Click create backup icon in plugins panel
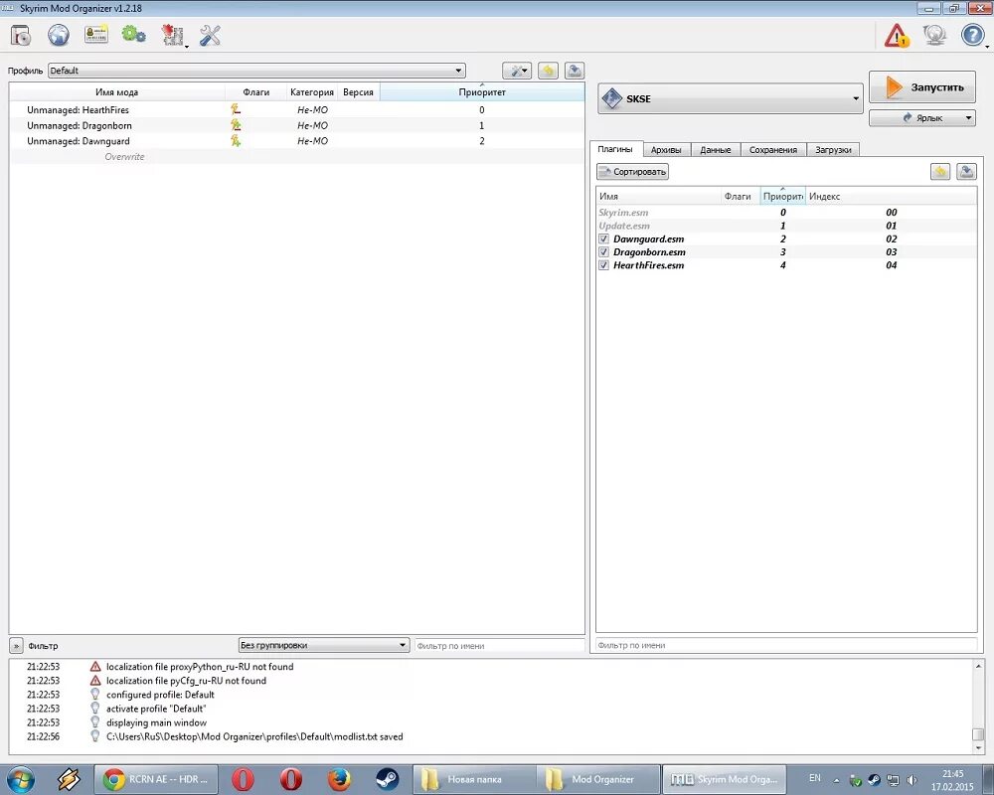 (x=966, y=171)
